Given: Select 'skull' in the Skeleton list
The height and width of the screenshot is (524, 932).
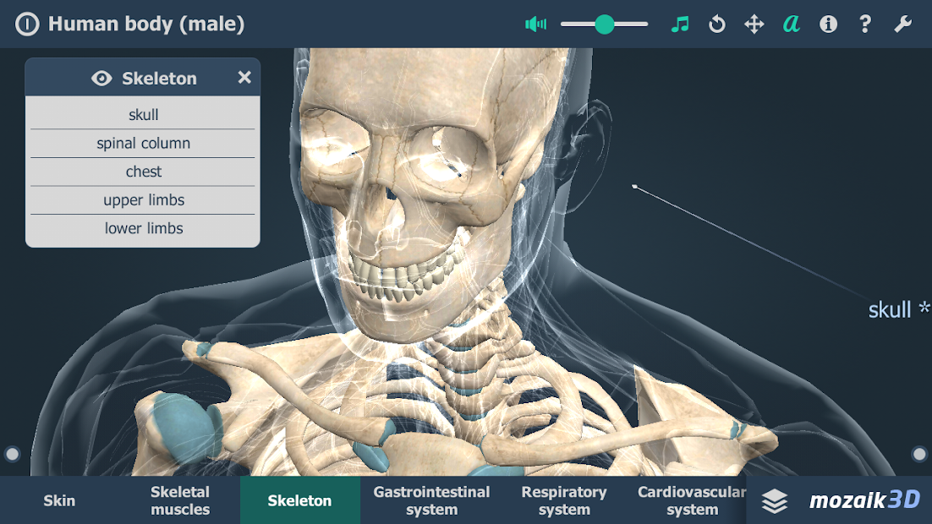Looking at the screenshot, I should pos(142,114).
